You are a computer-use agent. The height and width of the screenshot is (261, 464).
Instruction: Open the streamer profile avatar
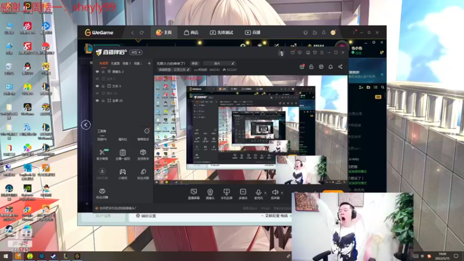[x=281, y=53]
